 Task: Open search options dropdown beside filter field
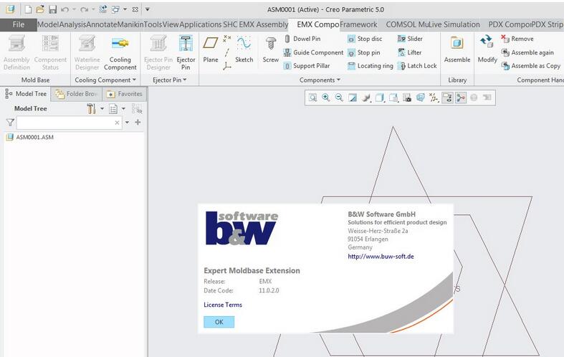click(127, 123)
